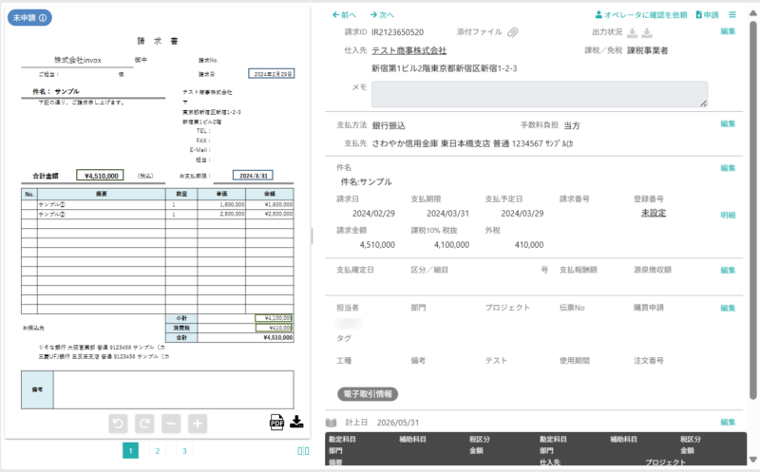Edit the 請求ID header section
760x472 pixels.
728,31
